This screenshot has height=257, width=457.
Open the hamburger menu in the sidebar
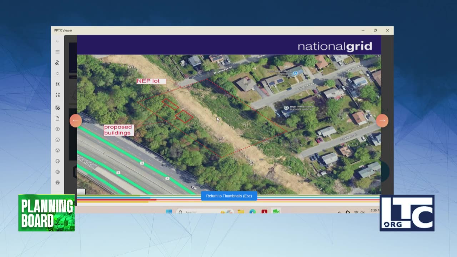click(x=57, y=52)
